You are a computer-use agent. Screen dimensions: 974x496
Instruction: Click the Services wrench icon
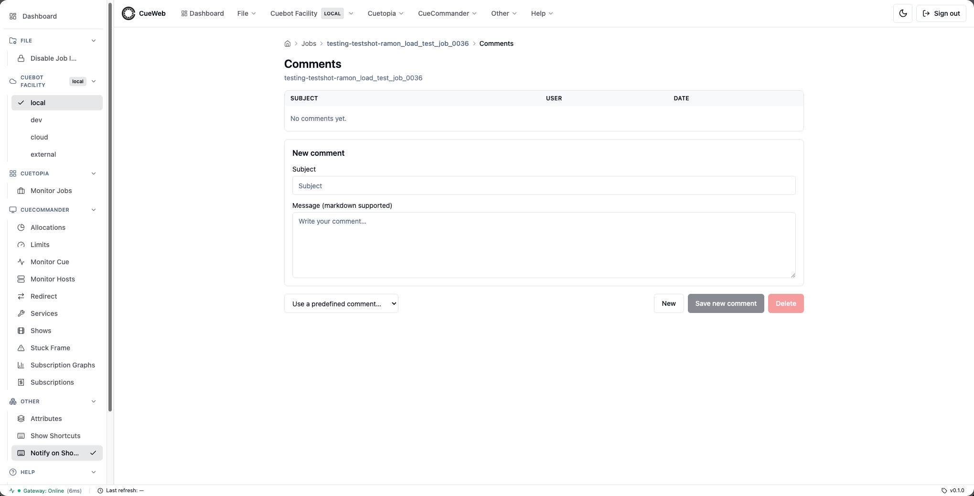(21, 313)
